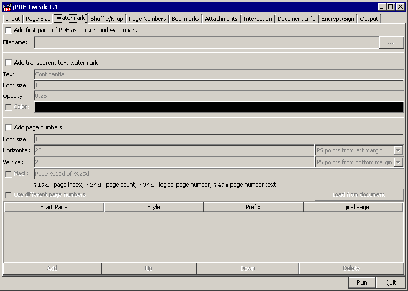This screenshot has width=408, height=291.
Task: Go to the Bookmarks tab
Action: (185, 19)
